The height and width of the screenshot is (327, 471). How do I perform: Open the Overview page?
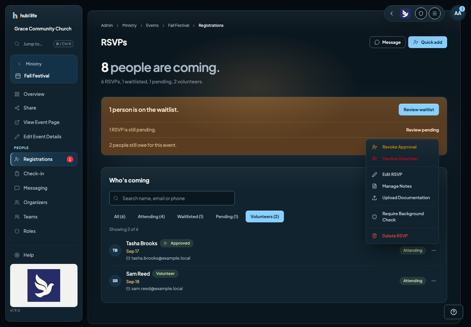tap(44, 94)
